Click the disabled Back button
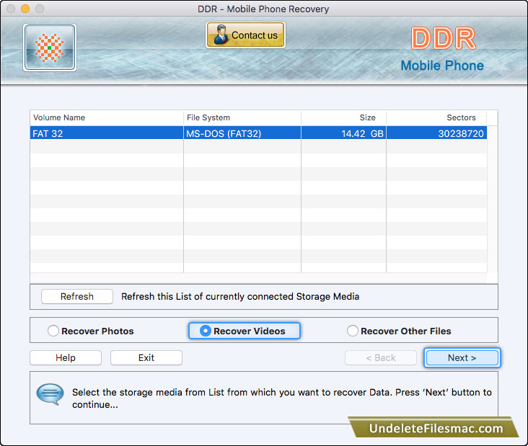 381,357
